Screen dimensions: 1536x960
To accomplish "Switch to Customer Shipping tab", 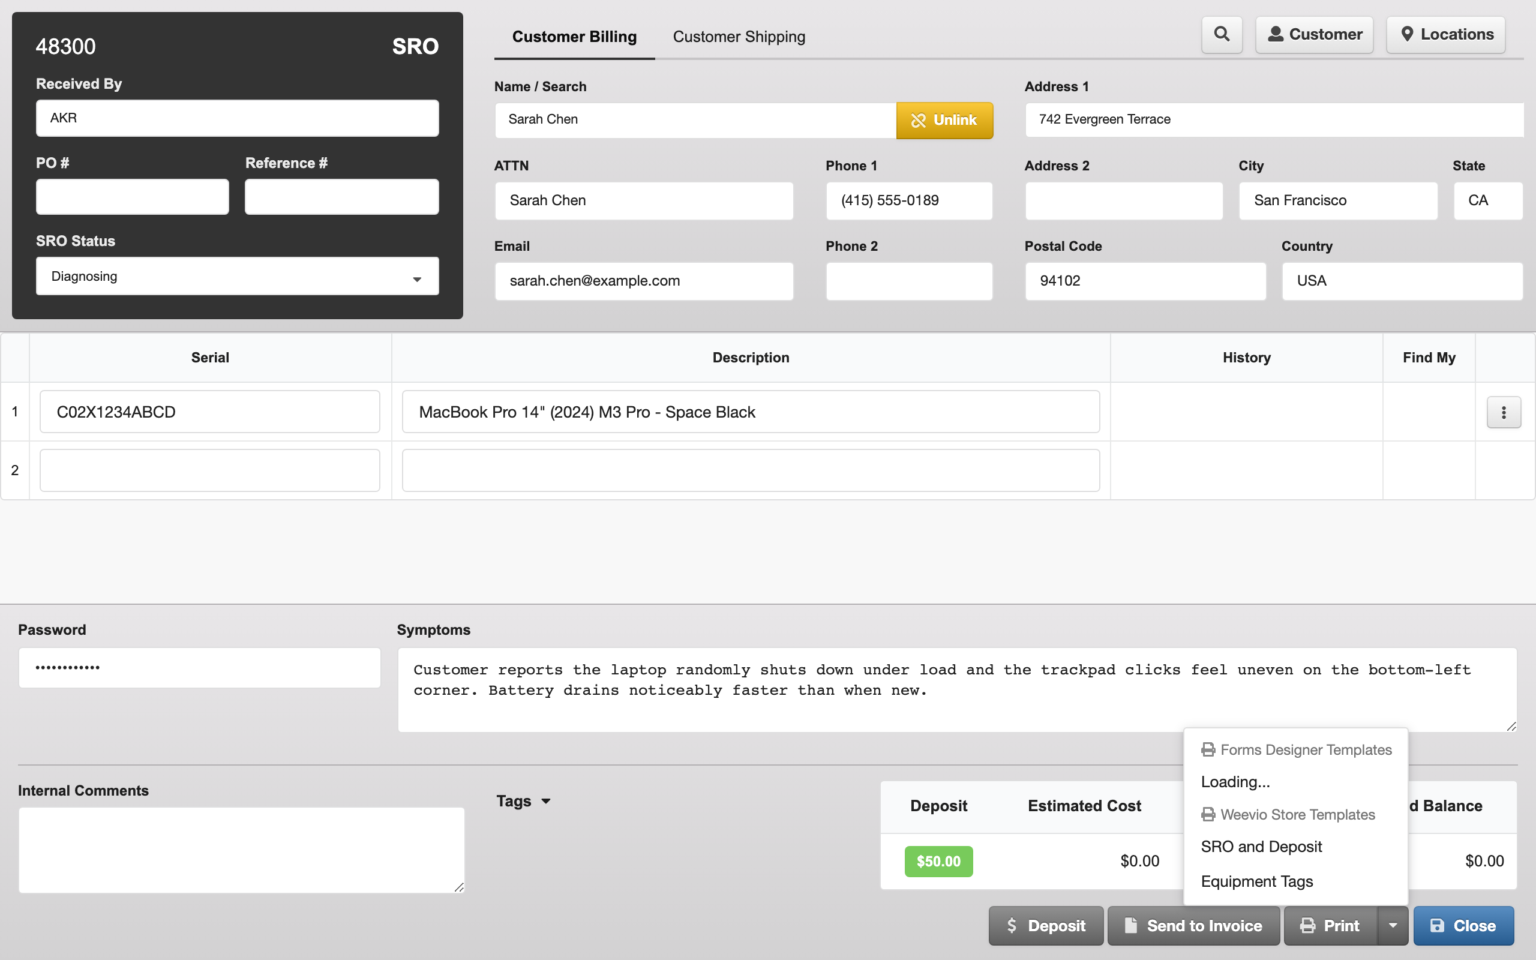I will click(739, 37).
